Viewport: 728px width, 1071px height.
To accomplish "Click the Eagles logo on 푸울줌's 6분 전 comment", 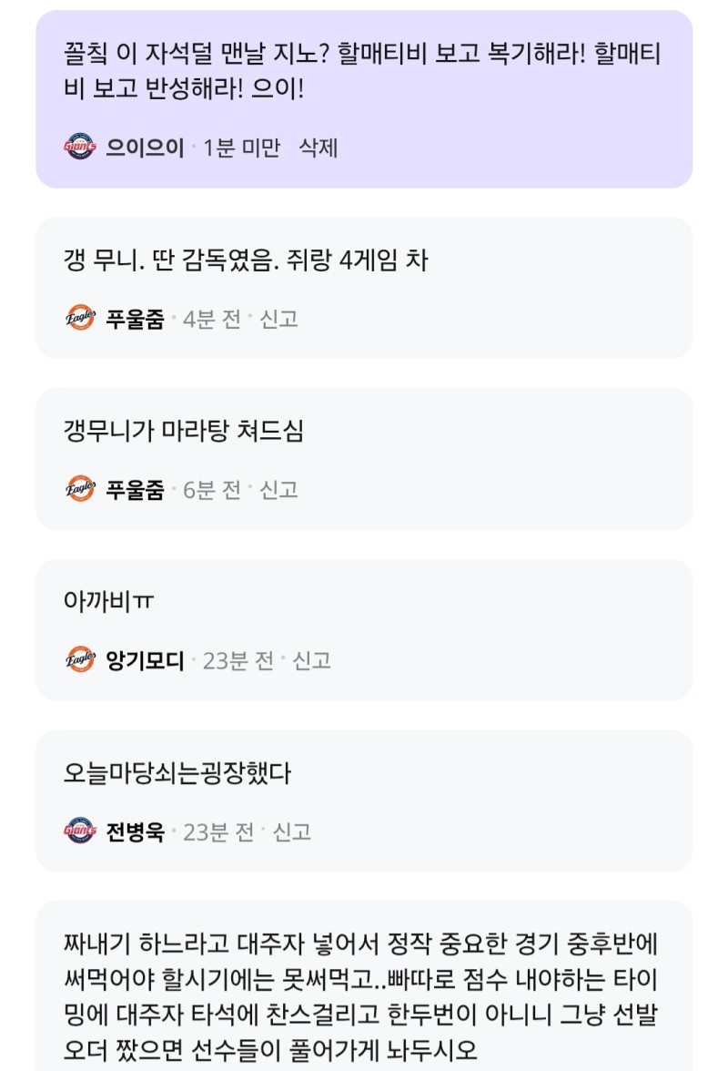I will (80, 489).
